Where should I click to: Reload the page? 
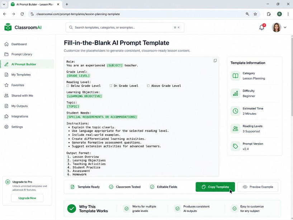coord(22,14)
